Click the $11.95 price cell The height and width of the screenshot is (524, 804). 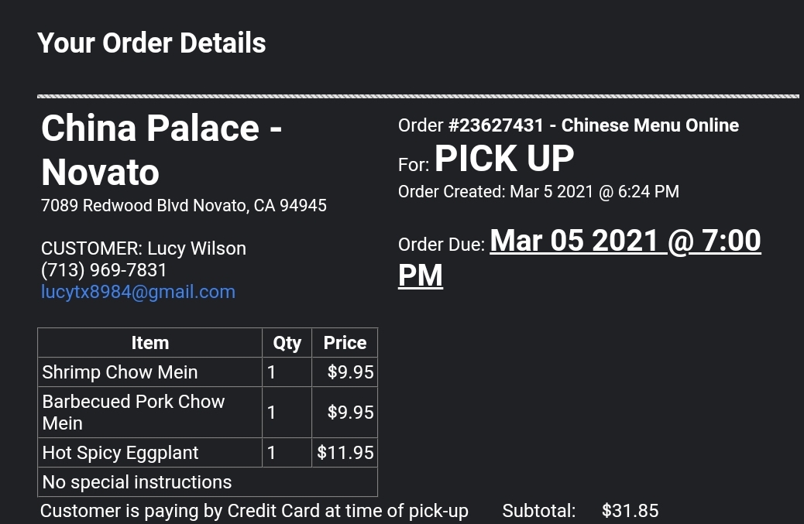tap(345, 453)
